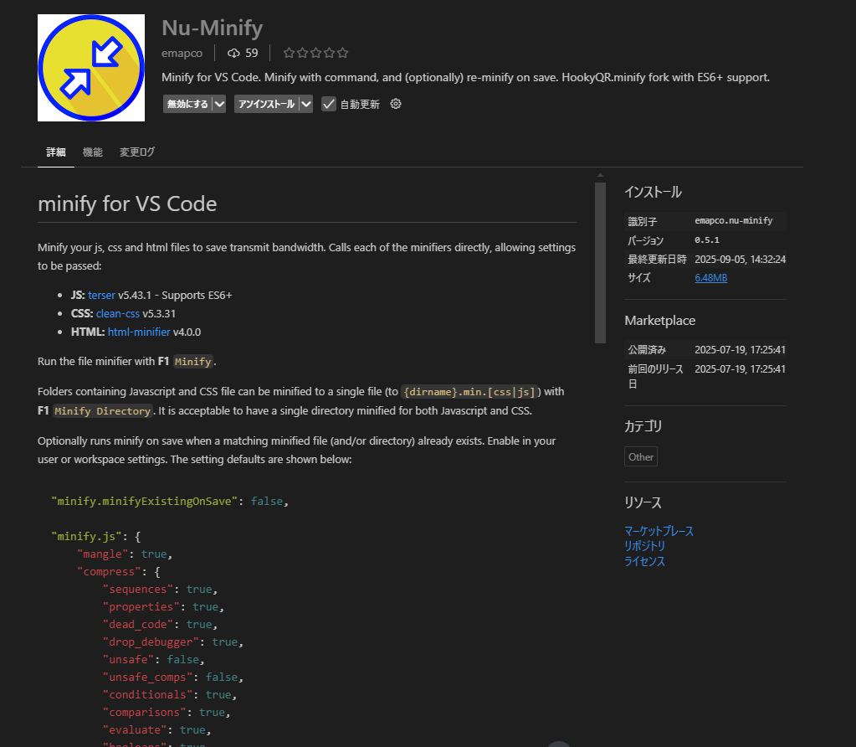Click the inline code {dirname}.min.[css|js]
Viewport: 856px width, 747px height.
[x=469, y=392]
